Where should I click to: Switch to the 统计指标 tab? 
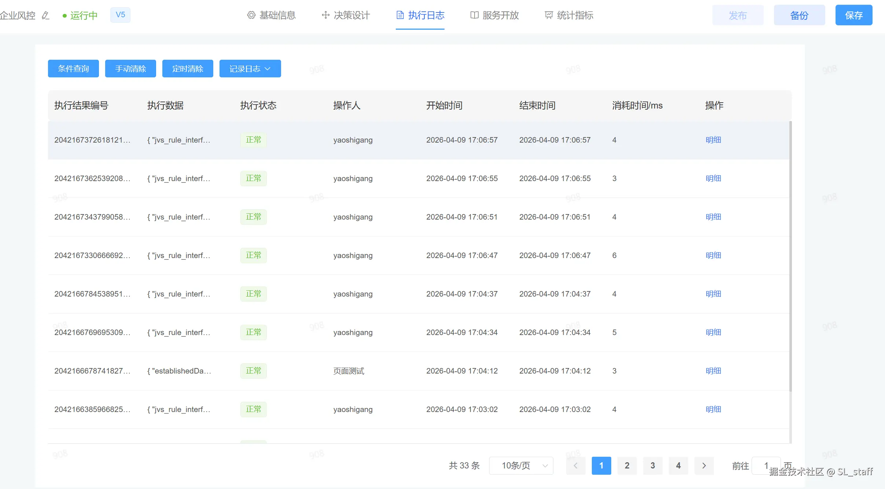click(x=575, y=15)
